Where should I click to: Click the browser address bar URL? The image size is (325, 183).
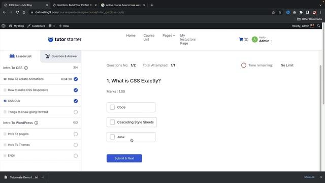[x=80, y=12]
